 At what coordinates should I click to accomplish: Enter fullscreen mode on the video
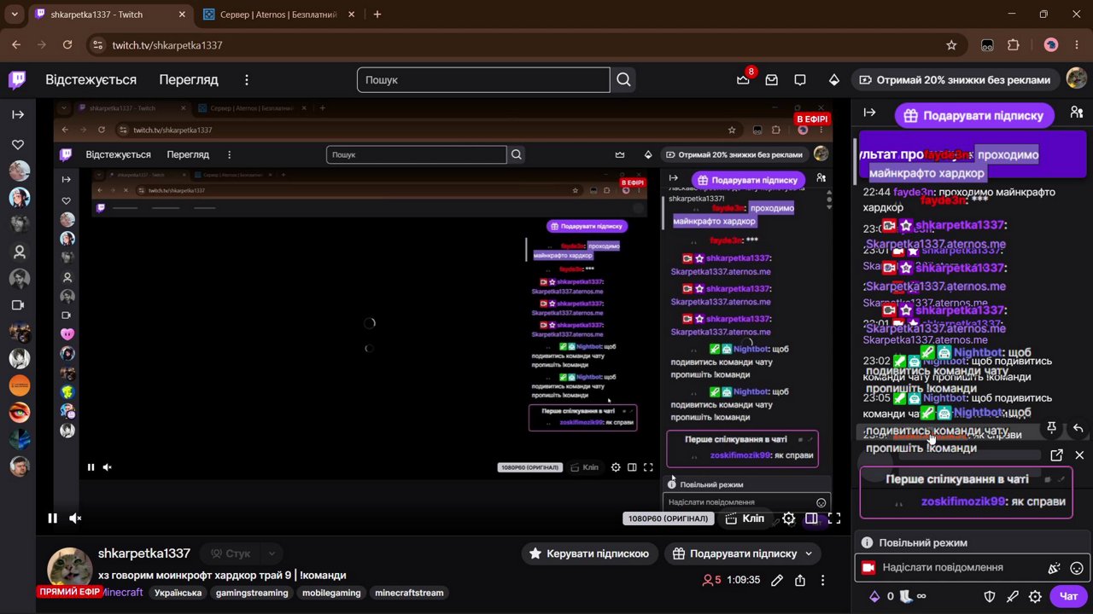coord(834,518)
